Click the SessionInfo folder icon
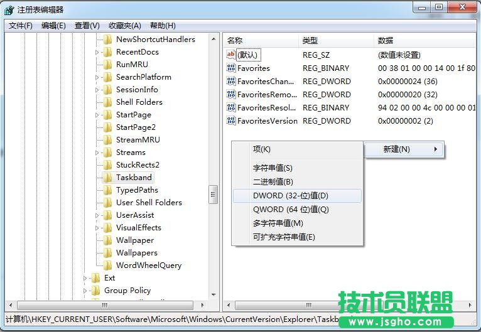This screenshot has width=481, height=332. pyautogui.click(x=107, y=90)
